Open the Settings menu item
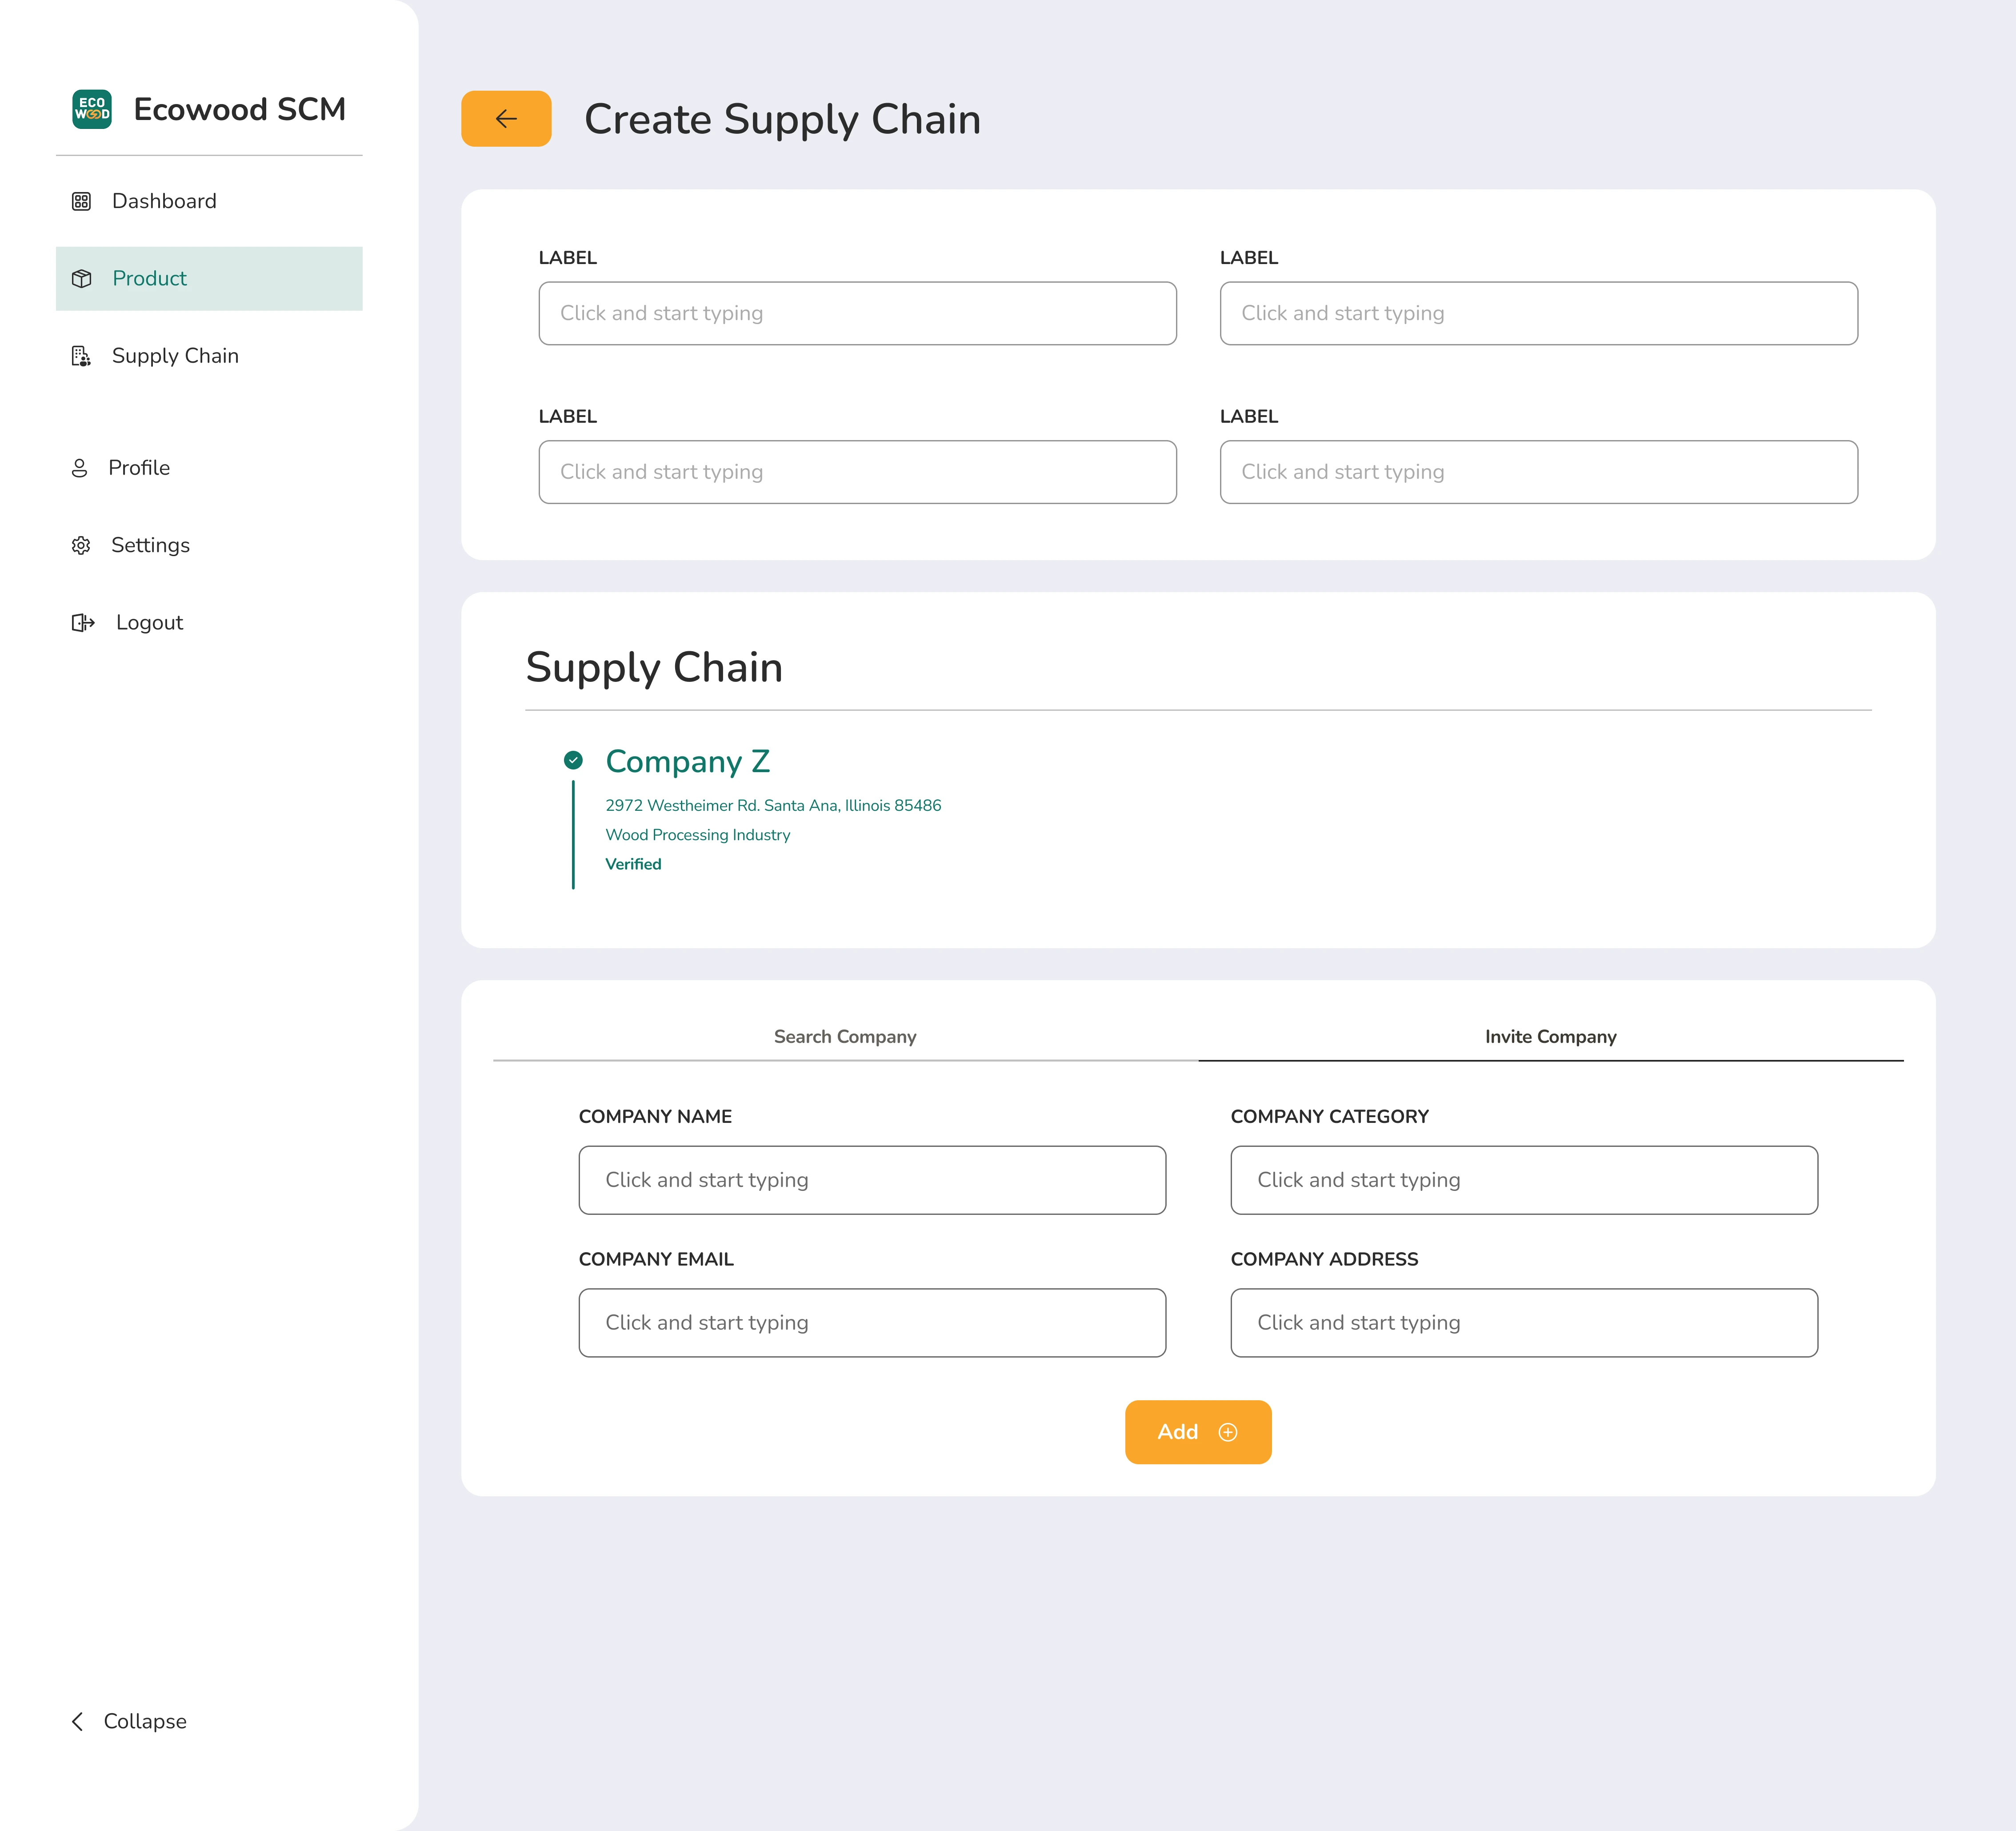 (209, 545)
